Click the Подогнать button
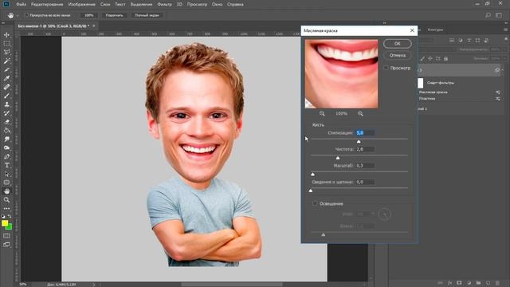Screen dimensions: 510x287 coord(115,15)
